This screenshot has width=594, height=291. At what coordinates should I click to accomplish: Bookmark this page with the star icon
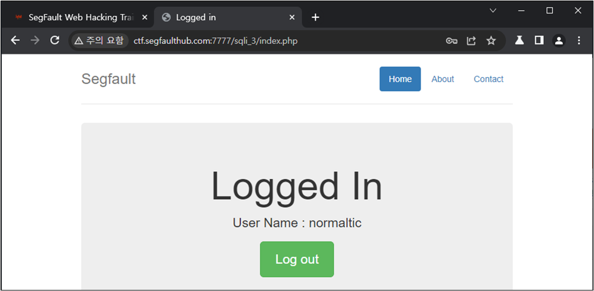pyautogui.click(x=491, y=41)
